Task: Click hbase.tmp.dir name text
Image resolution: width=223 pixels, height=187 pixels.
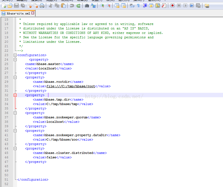Action: tap(57, 99)
